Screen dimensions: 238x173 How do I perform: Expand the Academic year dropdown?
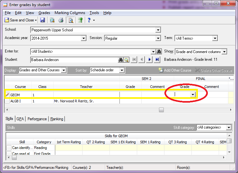tap(84, 38)
